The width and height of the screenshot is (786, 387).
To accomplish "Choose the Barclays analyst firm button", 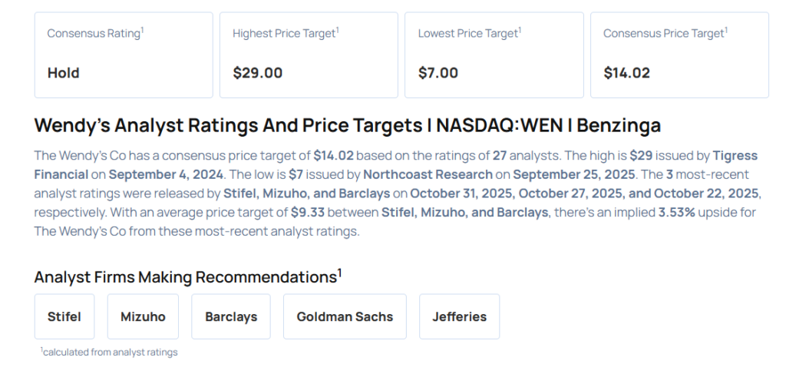I will [x=231, y=316].
